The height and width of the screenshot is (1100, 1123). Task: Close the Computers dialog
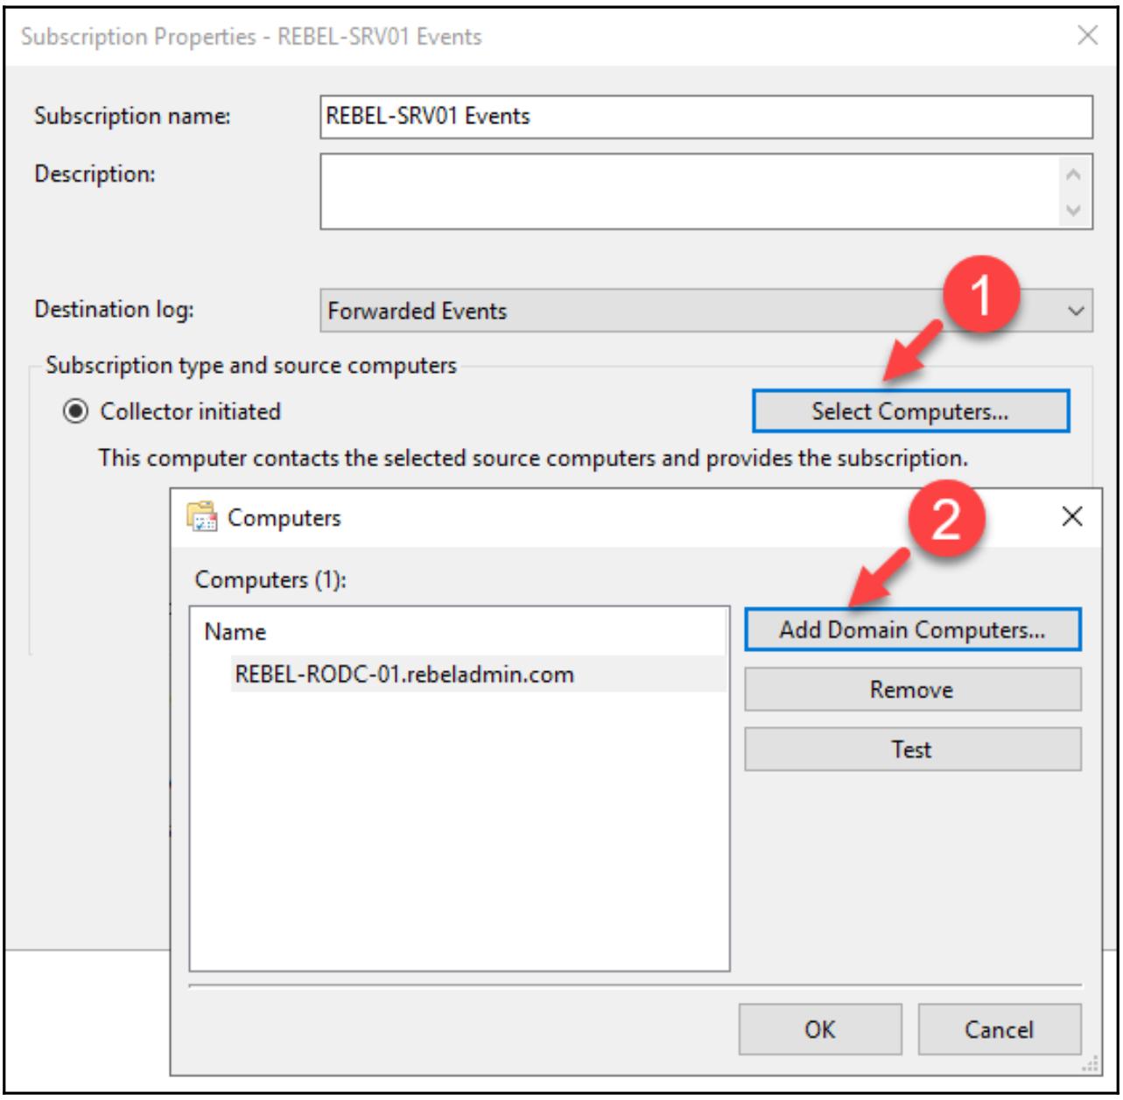(x=1071, y=517)
